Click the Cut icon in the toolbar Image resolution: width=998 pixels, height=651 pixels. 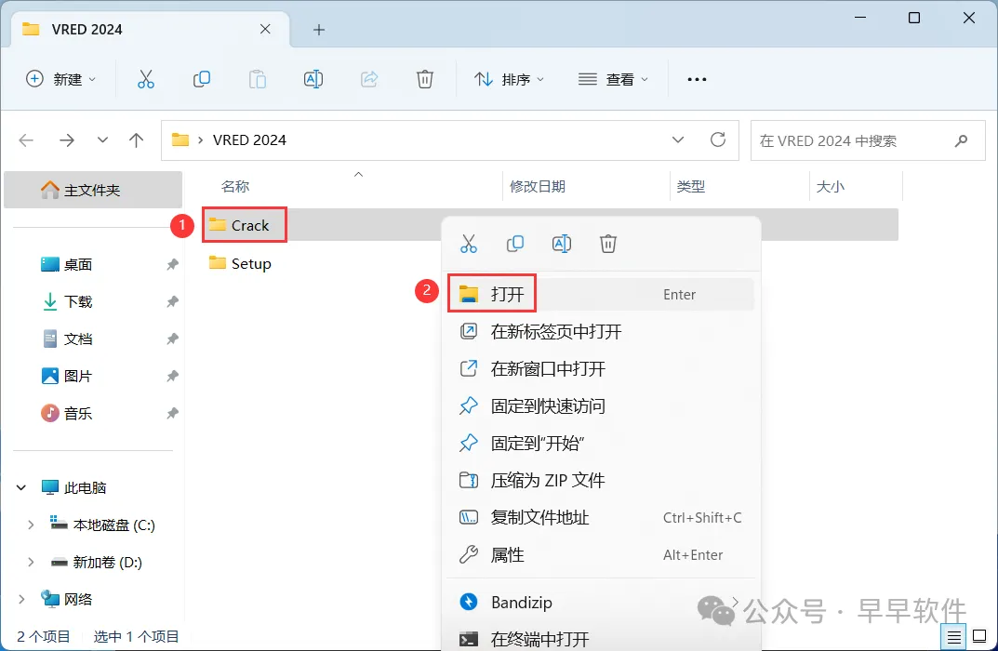click(146, 79)
